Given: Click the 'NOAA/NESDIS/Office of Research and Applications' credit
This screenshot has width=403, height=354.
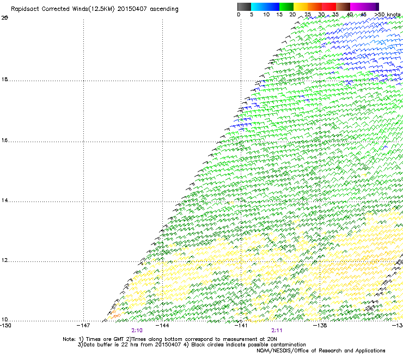Looking at the screenshot, I should [x=321, y=351].
